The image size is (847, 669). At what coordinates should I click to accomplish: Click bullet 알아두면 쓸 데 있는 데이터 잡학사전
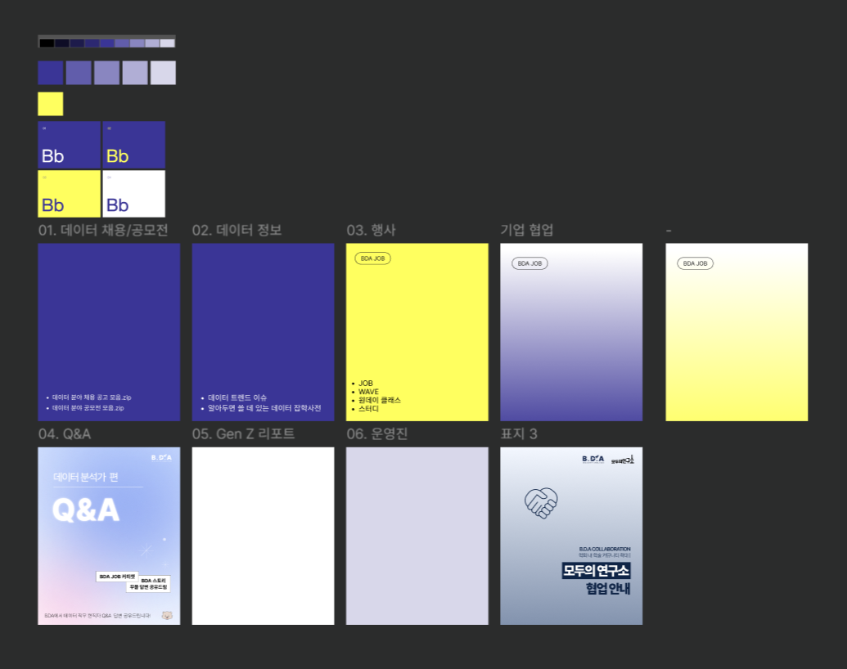point(264,408)
